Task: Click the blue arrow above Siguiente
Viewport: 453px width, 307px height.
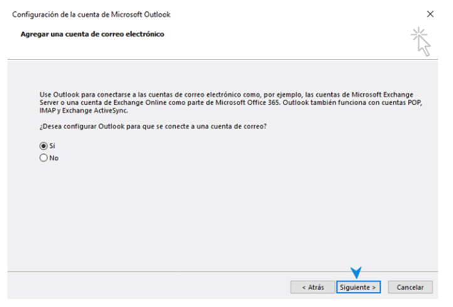Action: click(356, 273)
